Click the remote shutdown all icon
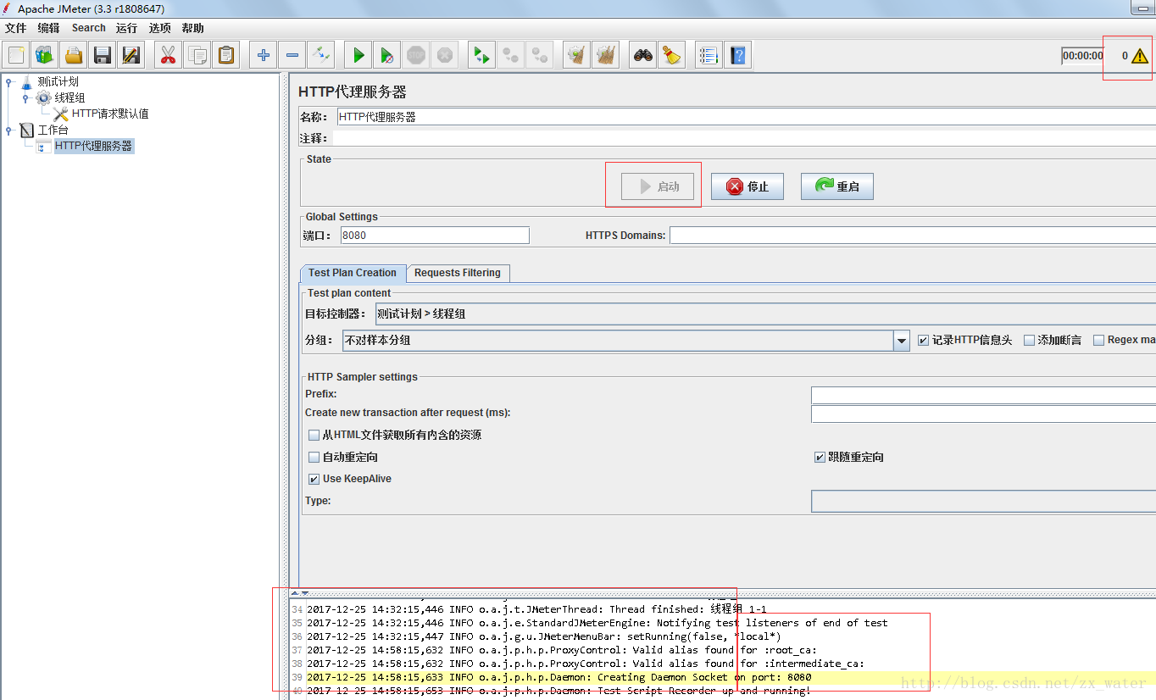This screenshot has height=700, width=1156. (540, 56)
